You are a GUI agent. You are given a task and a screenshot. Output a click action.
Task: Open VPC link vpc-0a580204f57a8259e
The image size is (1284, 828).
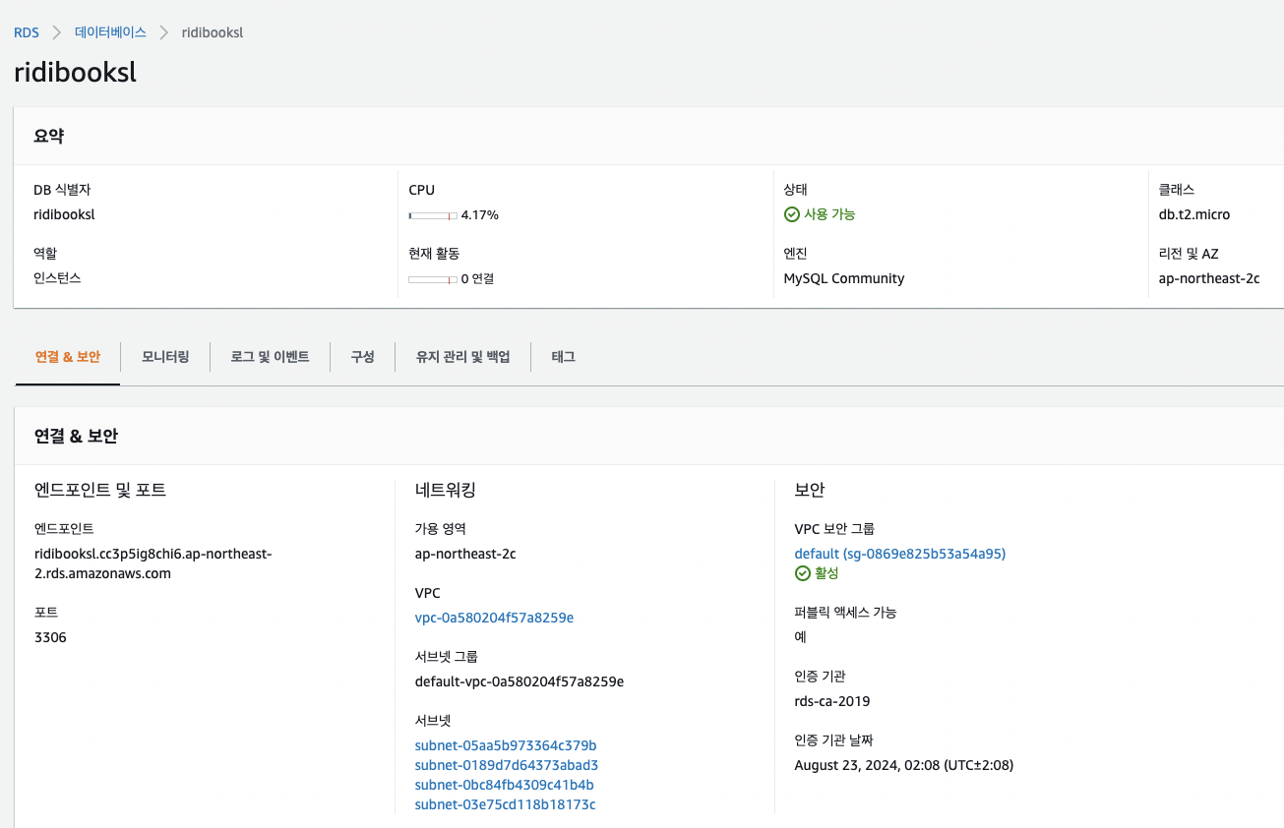click(x=494, y=618)
